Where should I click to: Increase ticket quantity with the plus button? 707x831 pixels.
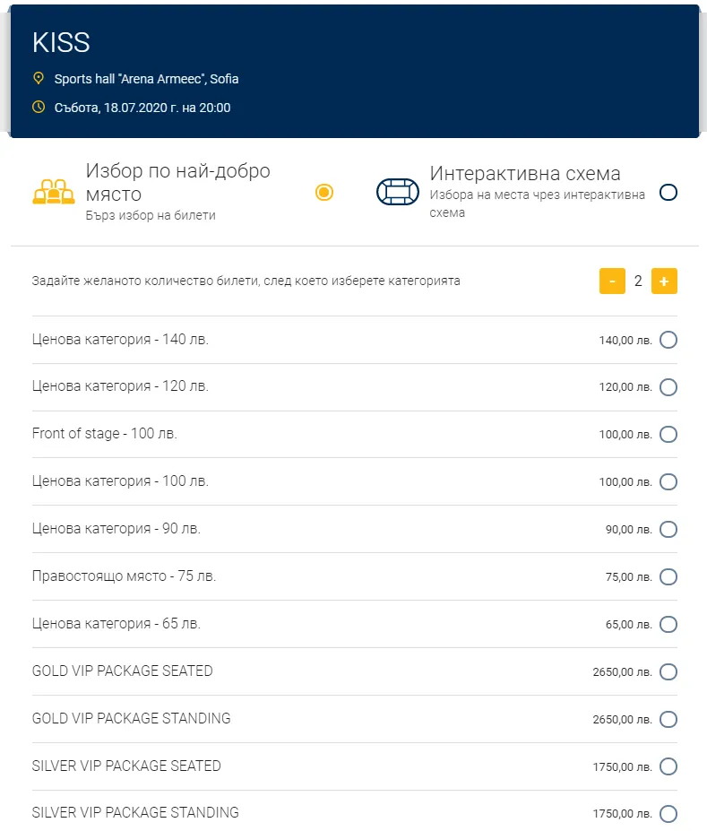click(x=664, y=281)
